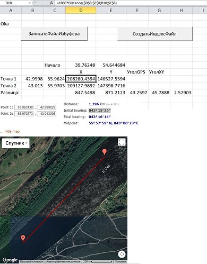Click the Point 1 latitude input field
Viewport: 207px width, 264px height.
click(x=24, y=107)
